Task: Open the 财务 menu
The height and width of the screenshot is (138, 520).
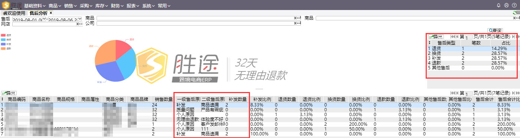Action: pyautogui.click(x=117, y=6)
